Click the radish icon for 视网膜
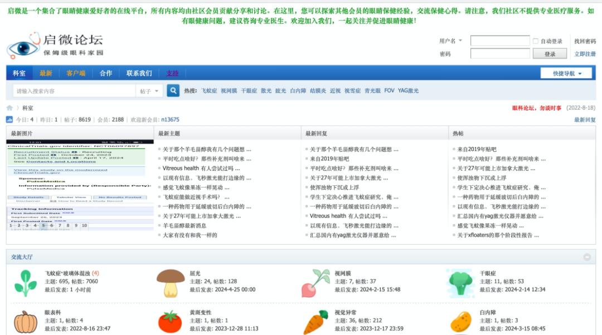This screenshot has width=602, height=335. (315, 283)
